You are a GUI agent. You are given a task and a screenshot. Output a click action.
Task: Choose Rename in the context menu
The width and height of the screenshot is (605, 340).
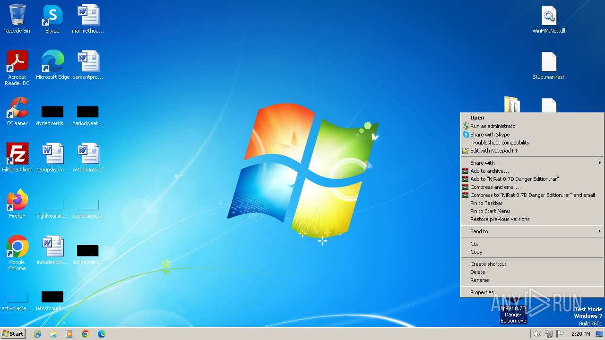532,280
